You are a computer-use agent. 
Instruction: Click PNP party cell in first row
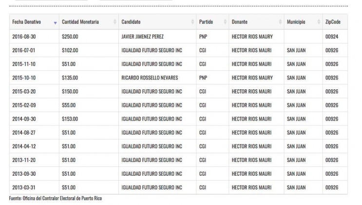pyautogui.click(x=212, y=37)
